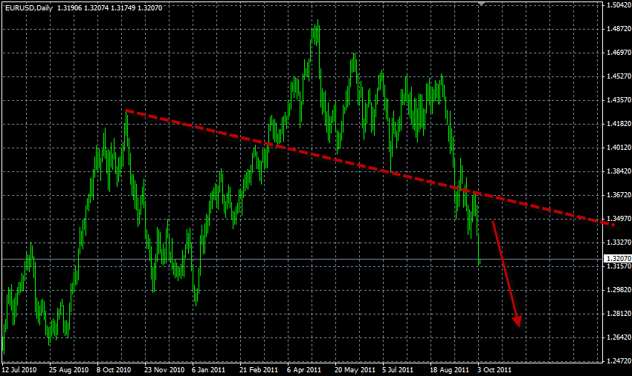Click the 5 Jul 2011 date label
The width and height of the screenshot is (632, 376).
[398, 369]
